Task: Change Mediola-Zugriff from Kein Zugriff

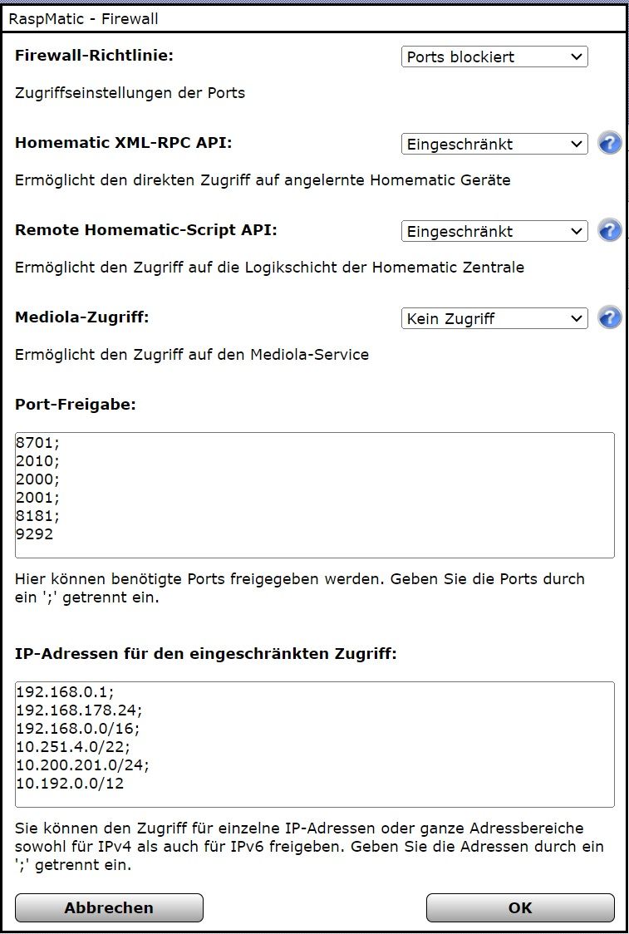Action: tap(494, 319)
